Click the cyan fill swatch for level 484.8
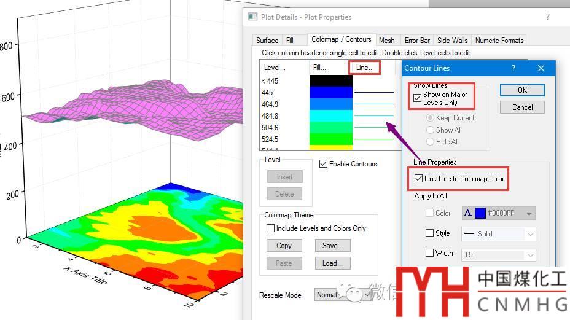 click(x=330, y=115)
